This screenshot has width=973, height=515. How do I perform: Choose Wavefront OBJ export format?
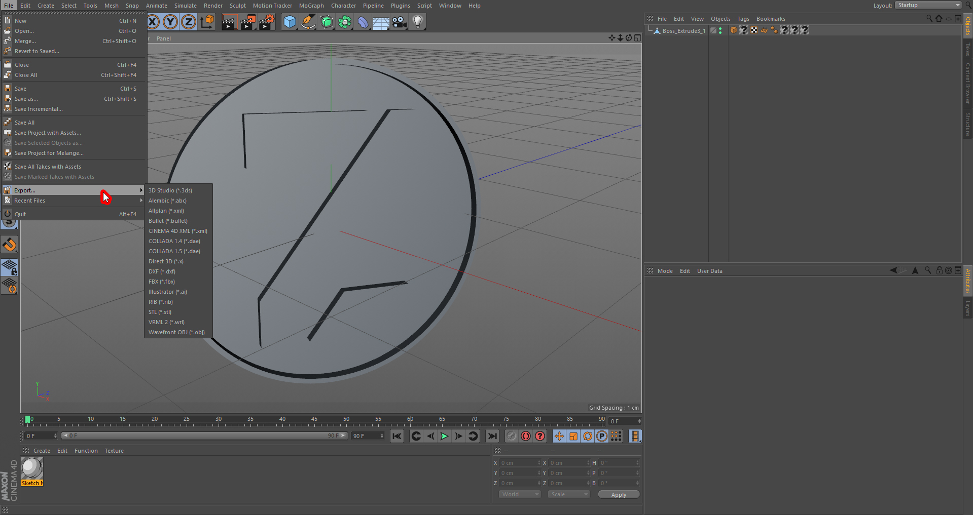[x=176, y=333]
